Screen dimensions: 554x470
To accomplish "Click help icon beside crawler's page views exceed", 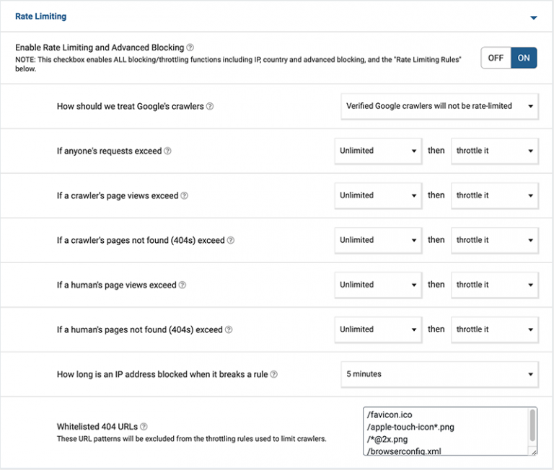I will pos(184,196).
